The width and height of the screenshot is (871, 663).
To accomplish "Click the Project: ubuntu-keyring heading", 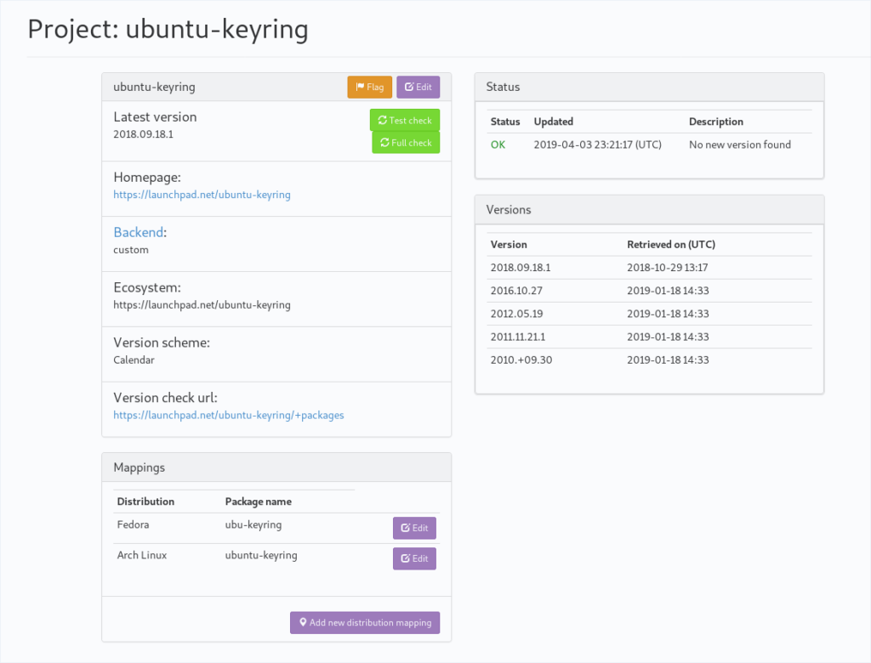I will tap(168, 30).
